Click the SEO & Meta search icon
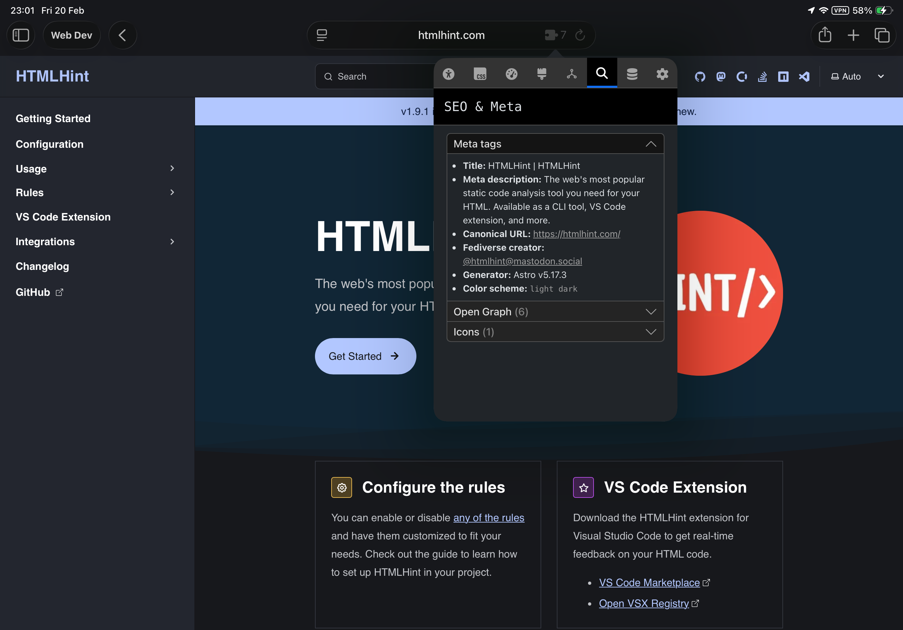903x630 pixels. click(x=602, y=73)
